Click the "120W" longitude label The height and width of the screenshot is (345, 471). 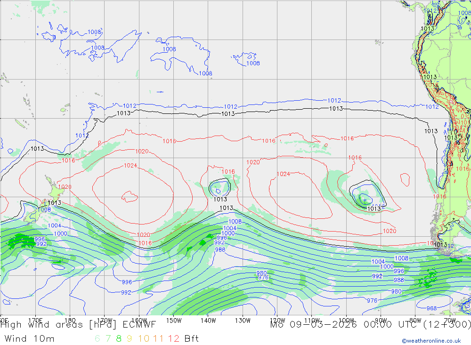(277, 321)
